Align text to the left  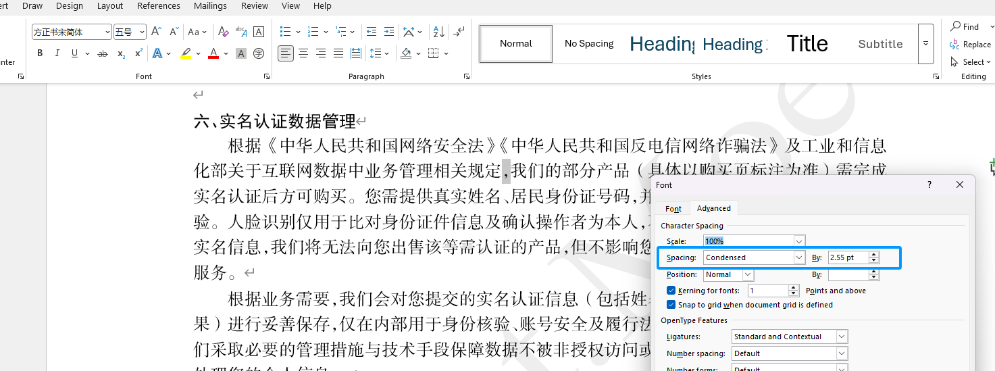286,53
